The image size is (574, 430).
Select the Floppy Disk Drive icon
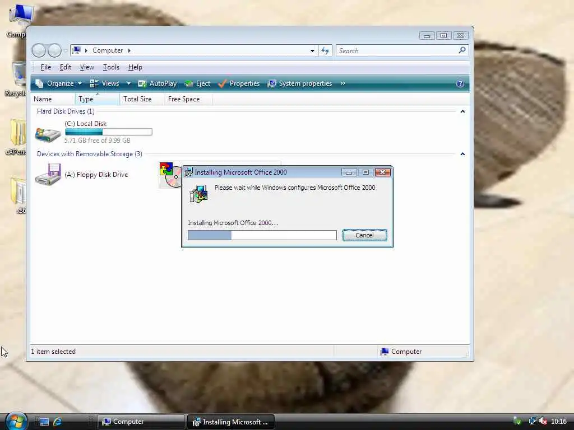click(48, 175)
